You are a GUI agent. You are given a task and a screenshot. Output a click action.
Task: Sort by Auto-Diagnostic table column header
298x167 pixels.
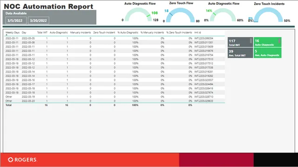(x=59, y=32)
